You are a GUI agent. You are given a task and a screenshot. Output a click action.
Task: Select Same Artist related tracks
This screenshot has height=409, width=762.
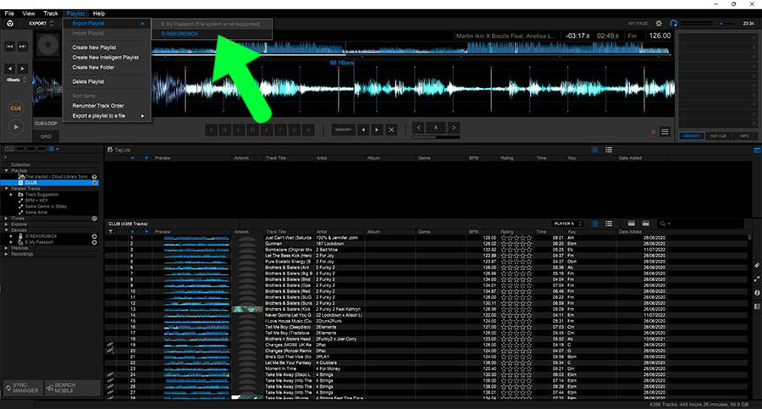click(36, 213)
